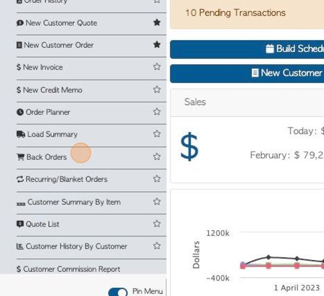Unfavorite New Customer Quote star
The height and width of the screenshot is (296, 324).
tap(157, 22)
